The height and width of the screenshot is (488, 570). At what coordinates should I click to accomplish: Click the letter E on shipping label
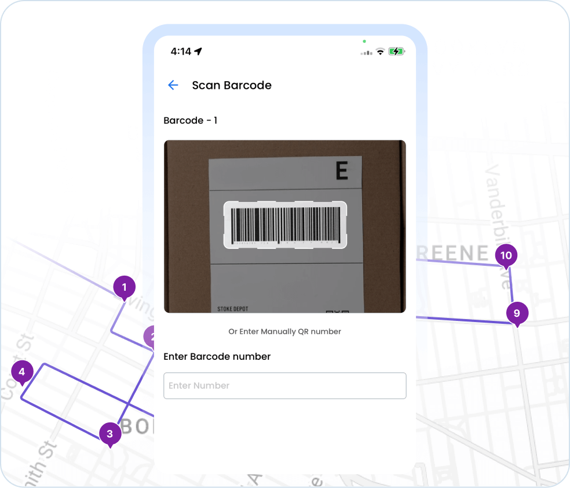pos(342,171)
